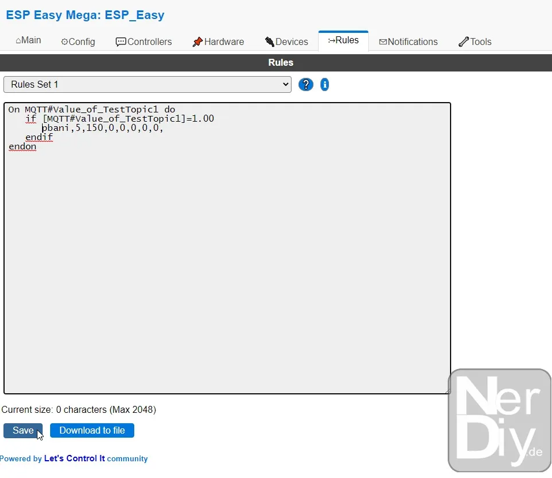Open the Config tab
The image size is (552, 478).
[x=78, y=42]
